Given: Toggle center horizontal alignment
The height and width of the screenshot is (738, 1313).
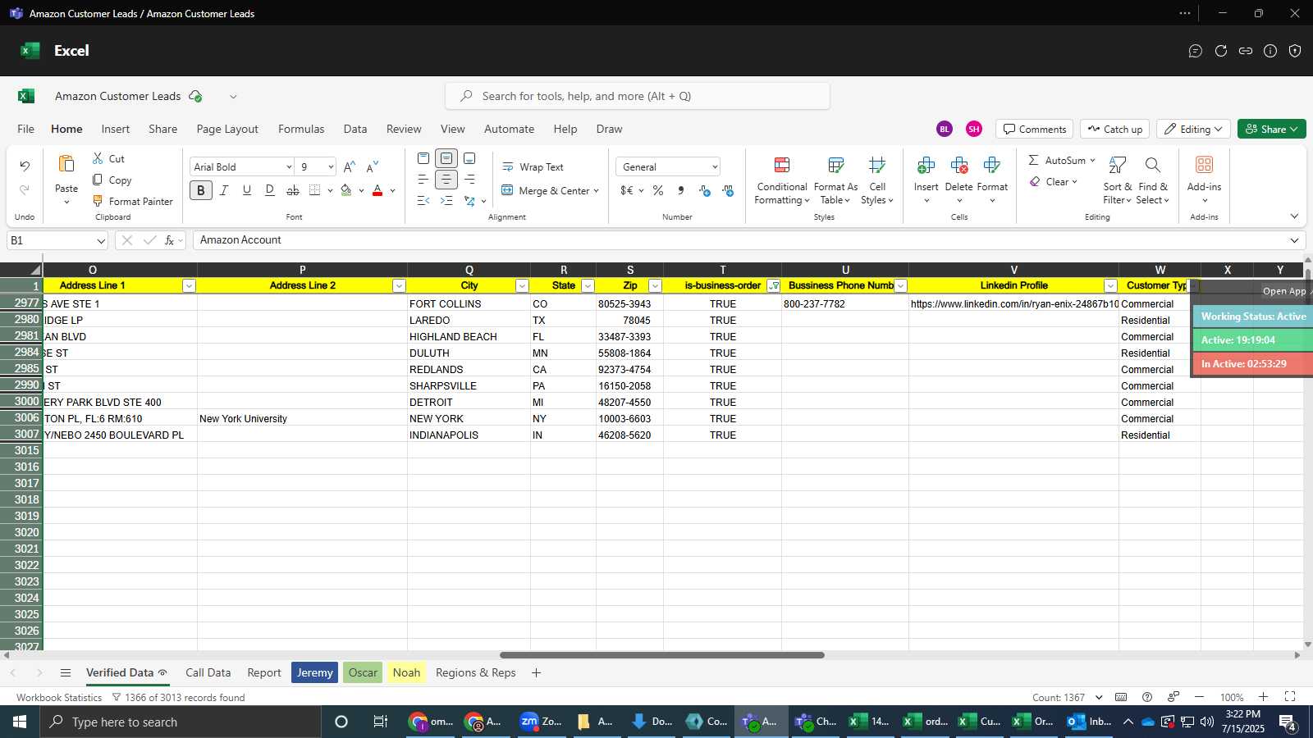Looking at the screenshot, I should coord(446,180).
